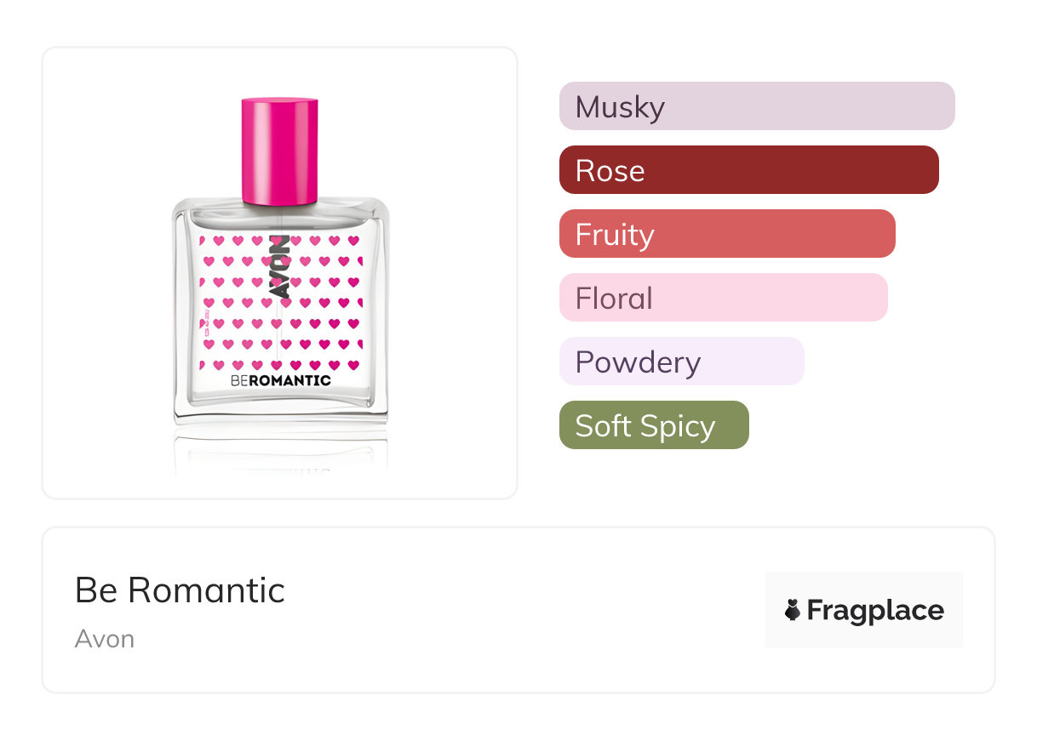1037x735 pixels.
Task: Click the word Musky in the top bar
Action: pyautogui.click(x=620, y=107)
